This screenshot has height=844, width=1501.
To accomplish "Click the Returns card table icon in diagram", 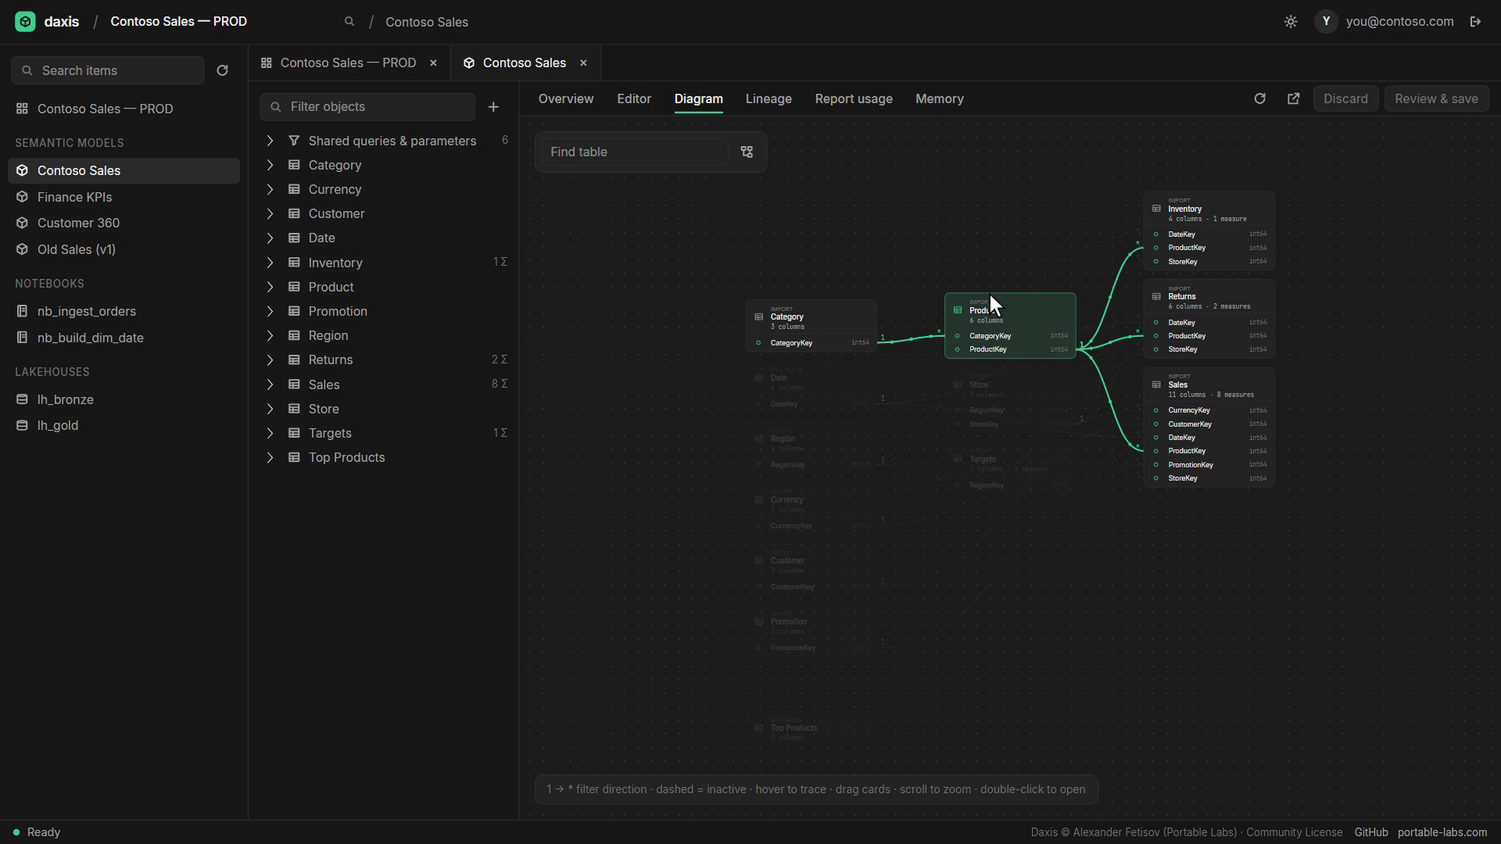I will click(x=1156, y=296).
